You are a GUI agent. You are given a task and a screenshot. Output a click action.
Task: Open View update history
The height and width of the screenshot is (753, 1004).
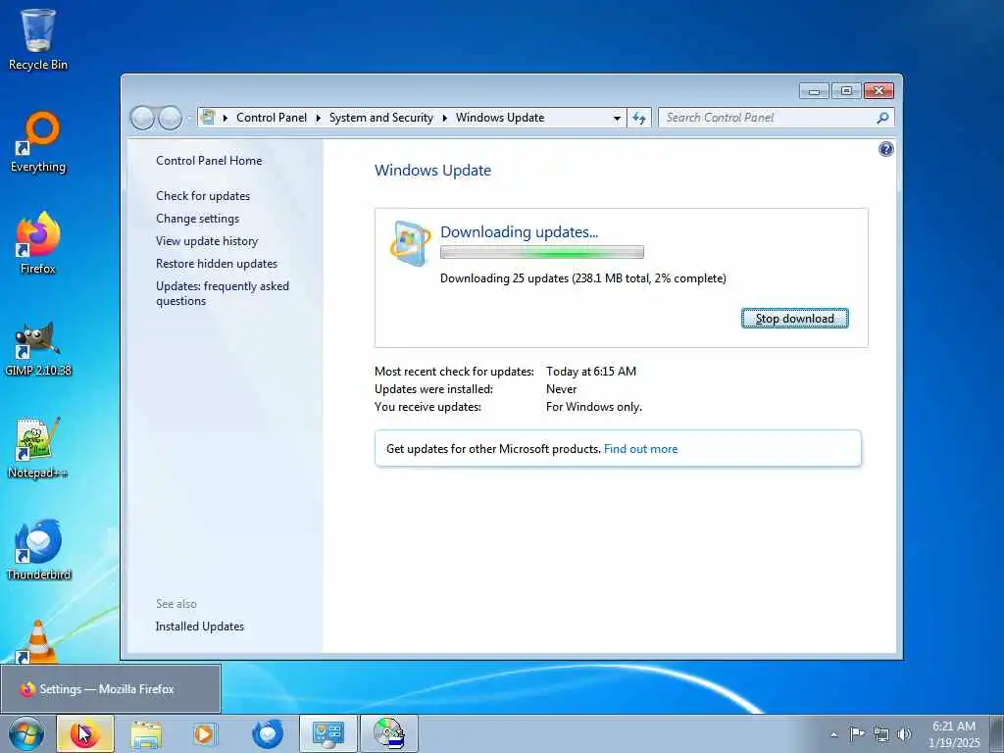point(207,241)
